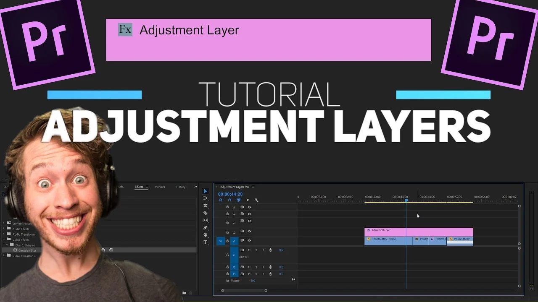The height and width of the screenshot is (302, 538).
Task: Open Adjustment Layers VO sequence panel menu
Action: pos(253,187)
